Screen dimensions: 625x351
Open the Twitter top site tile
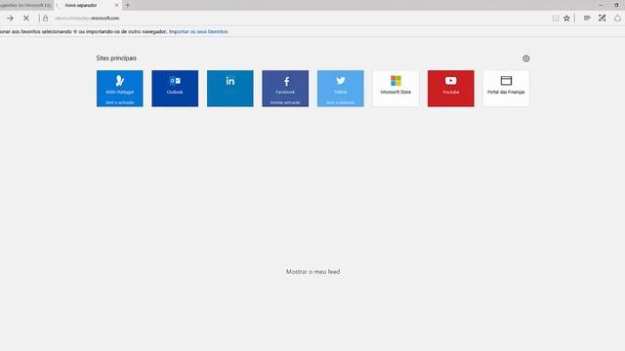pyautogui.click(x=341, y=89)
